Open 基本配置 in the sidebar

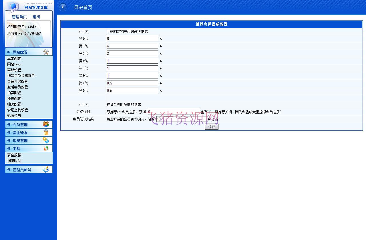click(x=14, y=59)
